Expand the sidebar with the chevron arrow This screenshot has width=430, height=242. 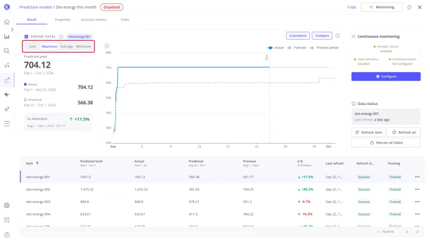12,30
